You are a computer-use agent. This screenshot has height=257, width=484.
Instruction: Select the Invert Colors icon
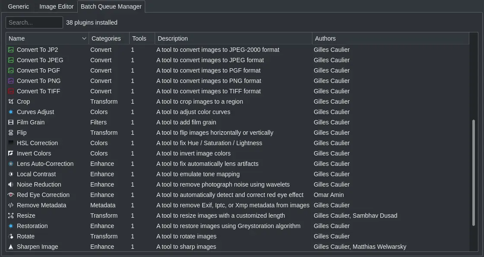click(10, 153)
